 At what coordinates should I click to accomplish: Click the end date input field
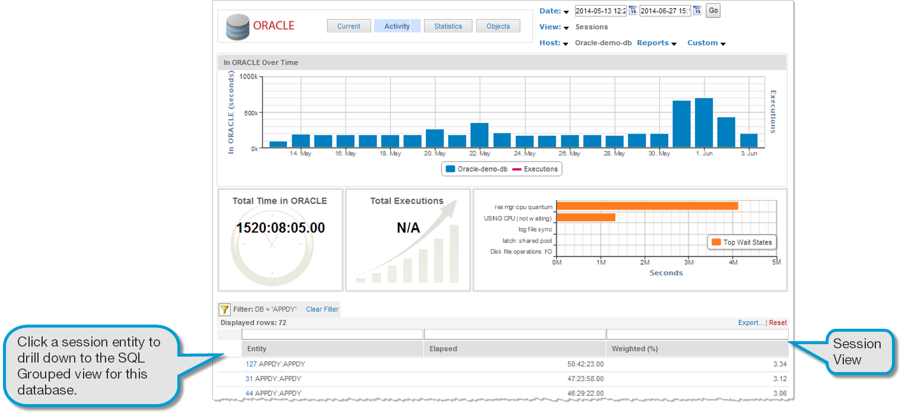[x=665, y=11]
